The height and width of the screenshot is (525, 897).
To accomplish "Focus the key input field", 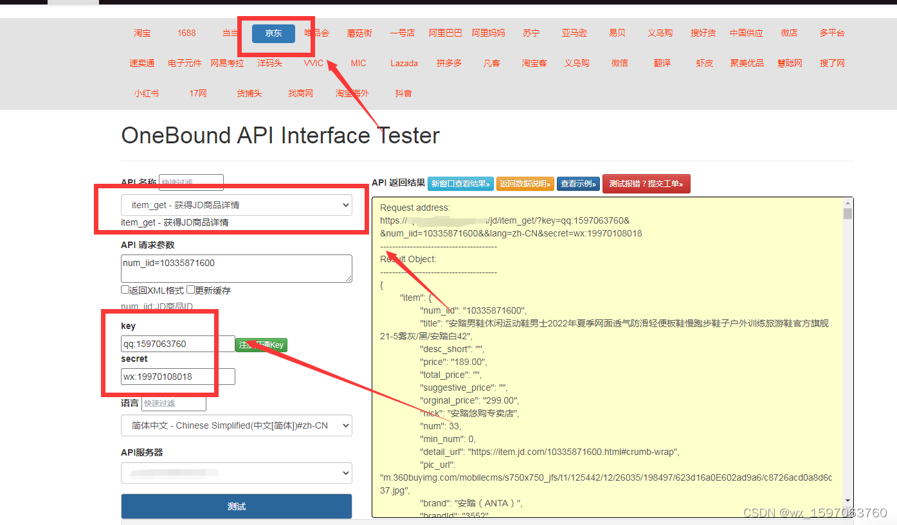I will 178,344.
